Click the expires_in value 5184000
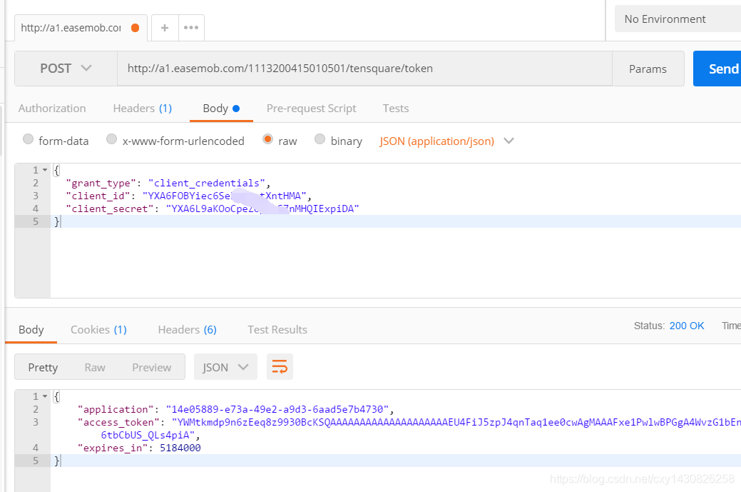Screen dimensions: 741x492 [x=180, y=448]
